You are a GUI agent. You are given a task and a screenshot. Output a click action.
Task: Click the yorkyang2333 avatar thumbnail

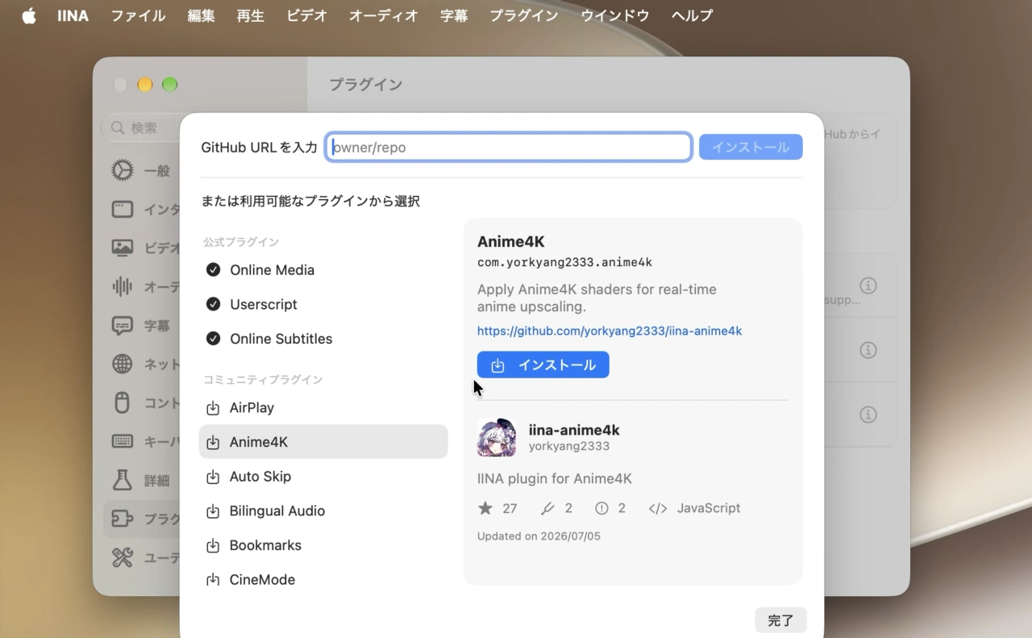(497, 438)
